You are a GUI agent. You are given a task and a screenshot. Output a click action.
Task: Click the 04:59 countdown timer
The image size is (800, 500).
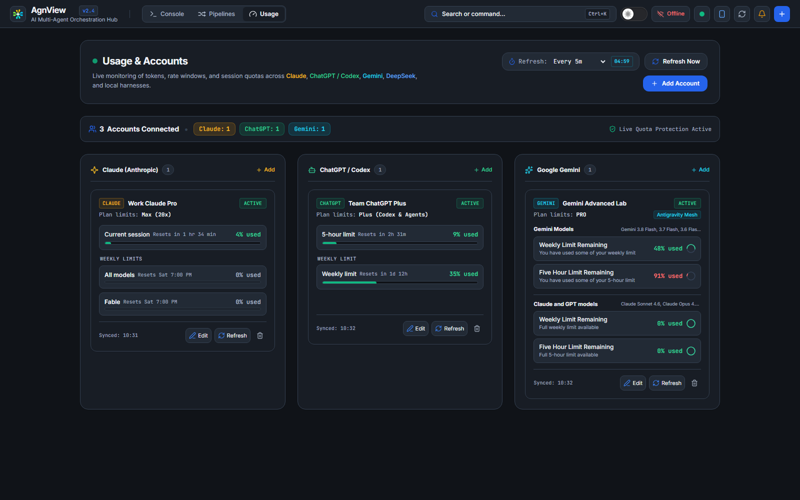point(622,61)
